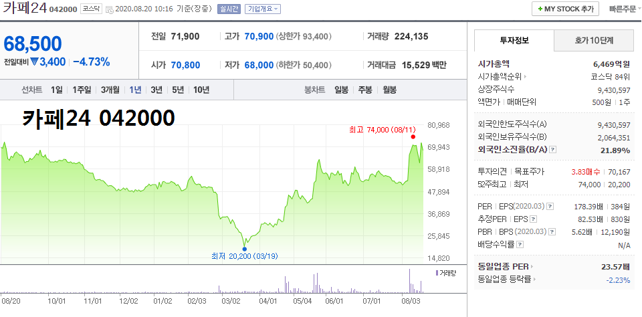642x317 pixels.
Task: Click the 고가 70,900 value
Action: point(259,37)
